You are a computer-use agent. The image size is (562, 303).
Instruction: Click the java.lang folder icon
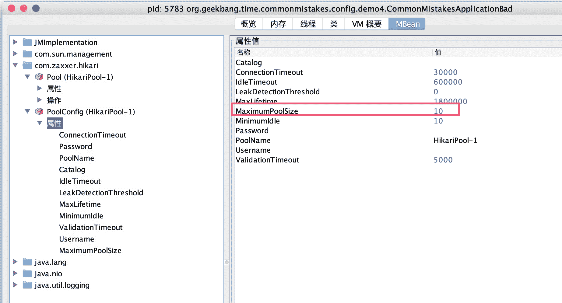27,262
